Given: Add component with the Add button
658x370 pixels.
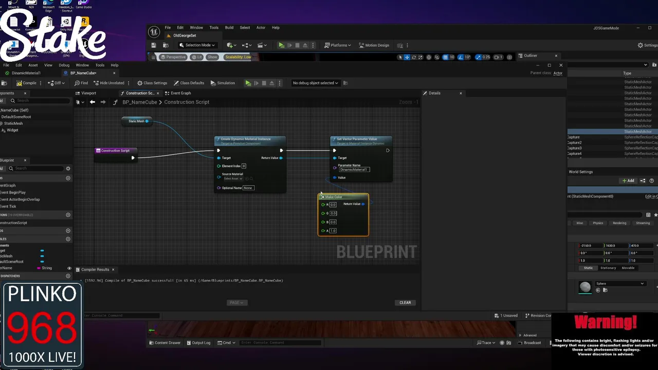Looking at the screenshot, I should tap(628, 180).
